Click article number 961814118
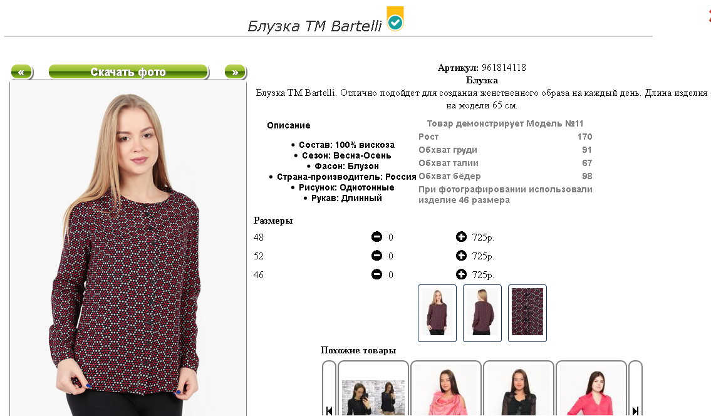 pyautogui.click(x=504, y=68)
